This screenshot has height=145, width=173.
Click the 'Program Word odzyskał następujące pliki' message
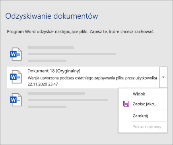pos(81,32)
